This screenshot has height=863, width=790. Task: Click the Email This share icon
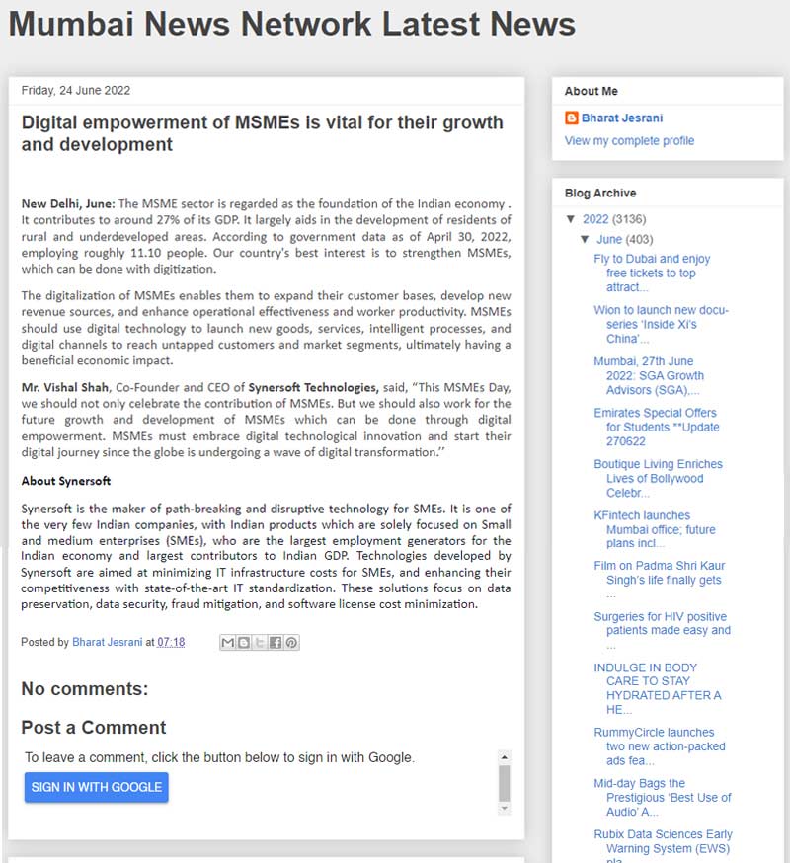coord(228,642)
